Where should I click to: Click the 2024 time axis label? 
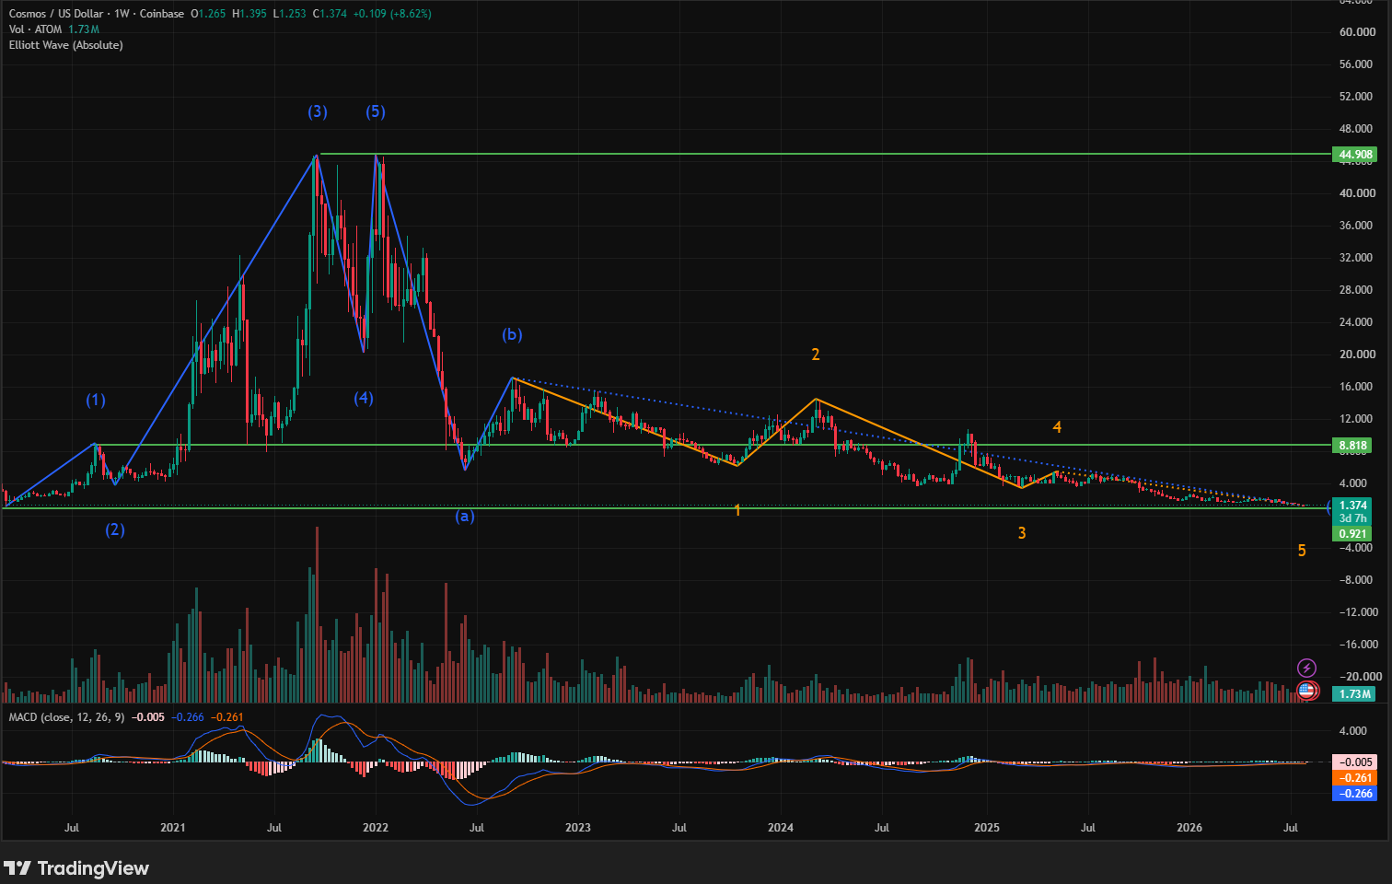[x=781, y=828]
